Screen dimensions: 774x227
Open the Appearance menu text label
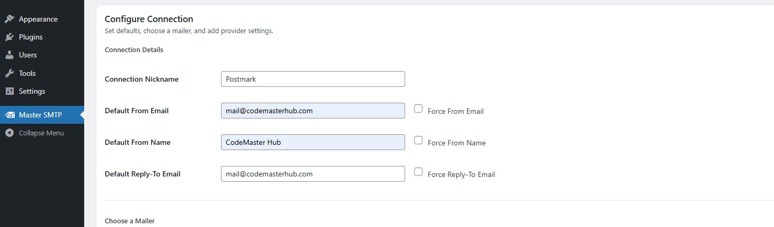pyautogui.click(x=38, y=19)
